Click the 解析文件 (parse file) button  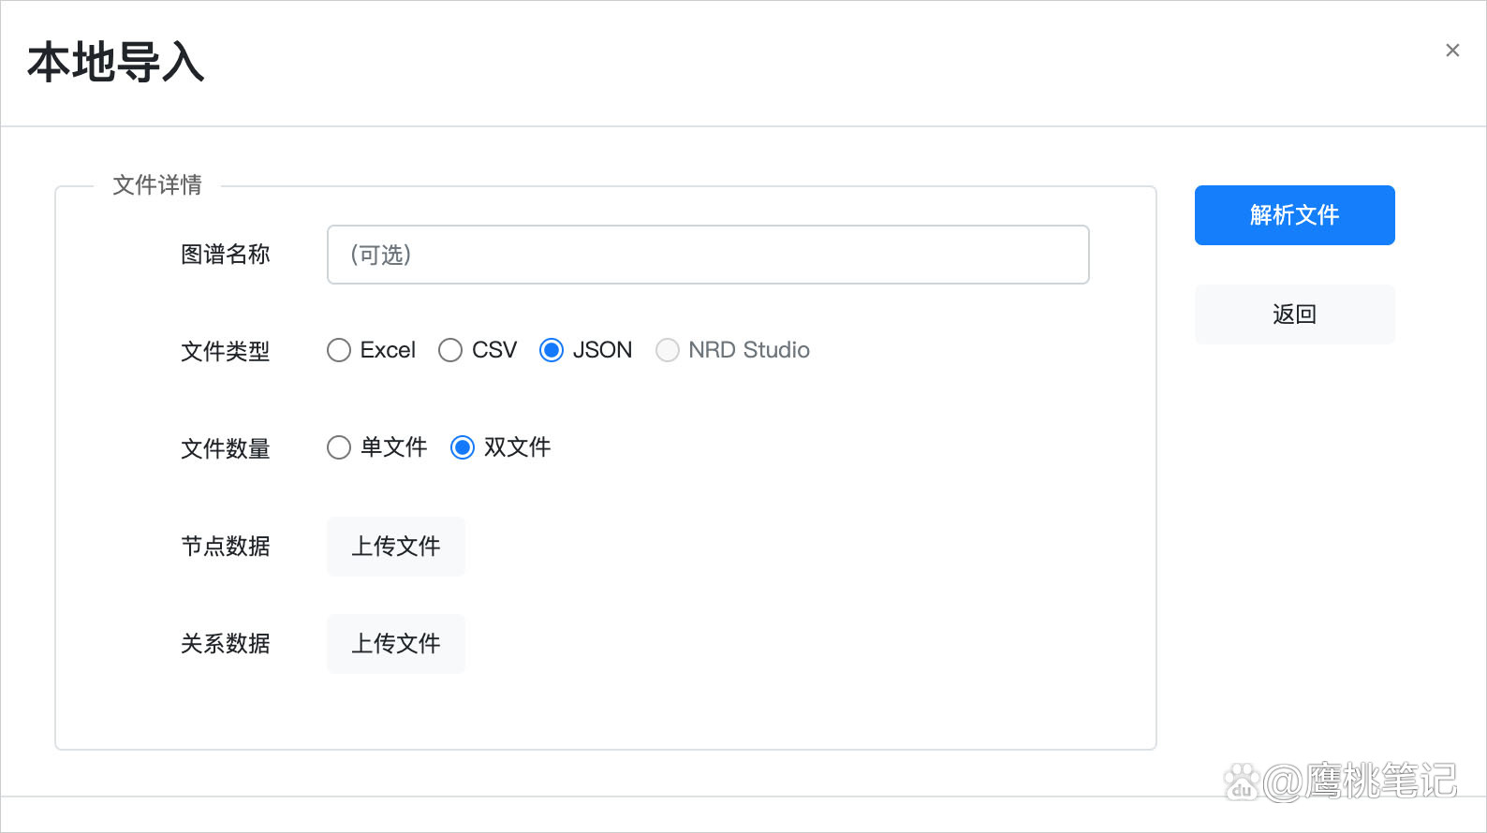point(1294,215)
